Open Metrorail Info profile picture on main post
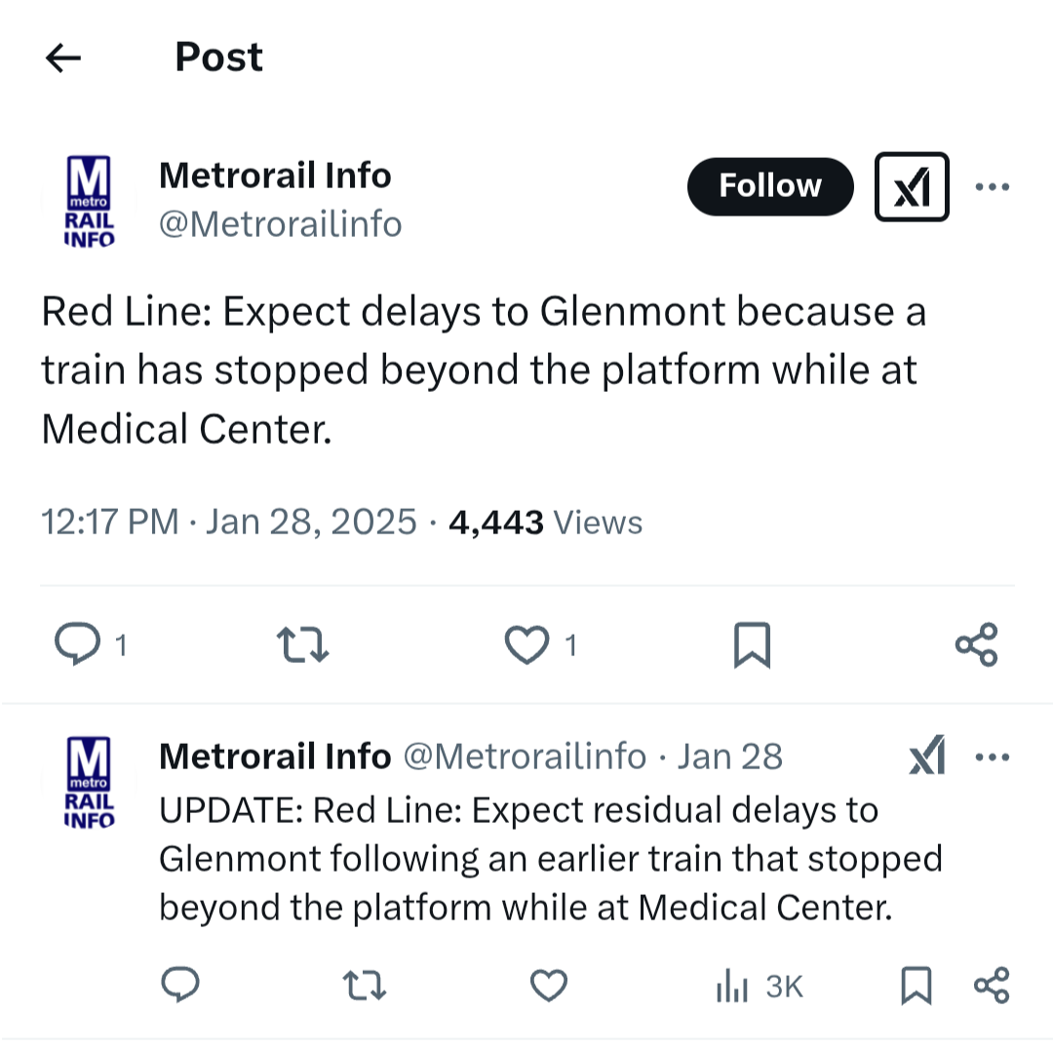 pyautogui.click(x=89, y=202)
